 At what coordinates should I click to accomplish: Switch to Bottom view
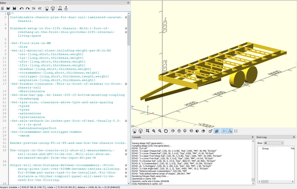(185, 131)
